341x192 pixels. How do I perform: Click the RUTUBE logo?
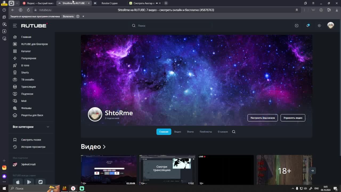click(x=34, y=26)
